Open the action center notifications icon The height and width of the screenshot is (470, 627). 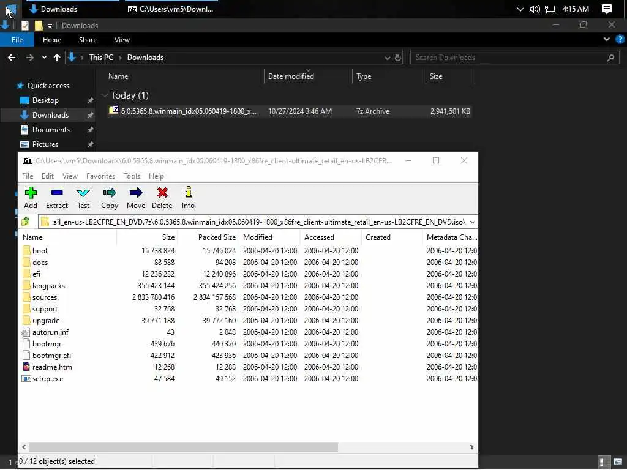[607, 9]
